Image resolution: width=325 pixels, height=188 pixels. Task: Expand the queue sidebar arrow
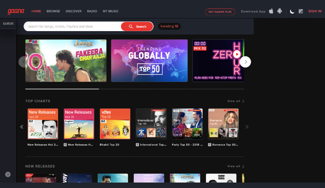coord(8,174)
